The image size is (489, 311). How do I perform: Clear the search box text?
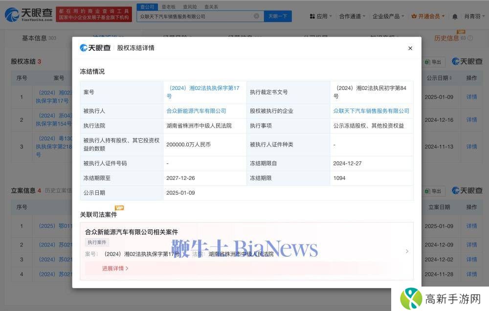pos(256,16)
